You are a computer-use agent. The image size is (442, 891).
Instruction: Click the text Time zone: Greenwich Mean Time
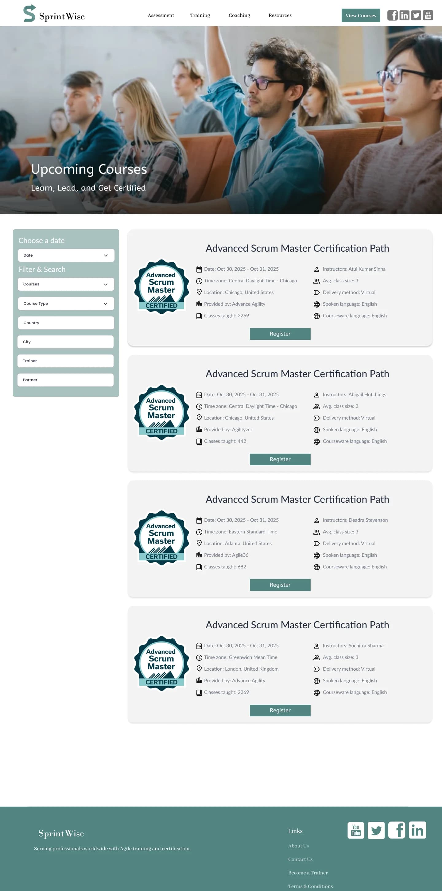click(240, 657)
